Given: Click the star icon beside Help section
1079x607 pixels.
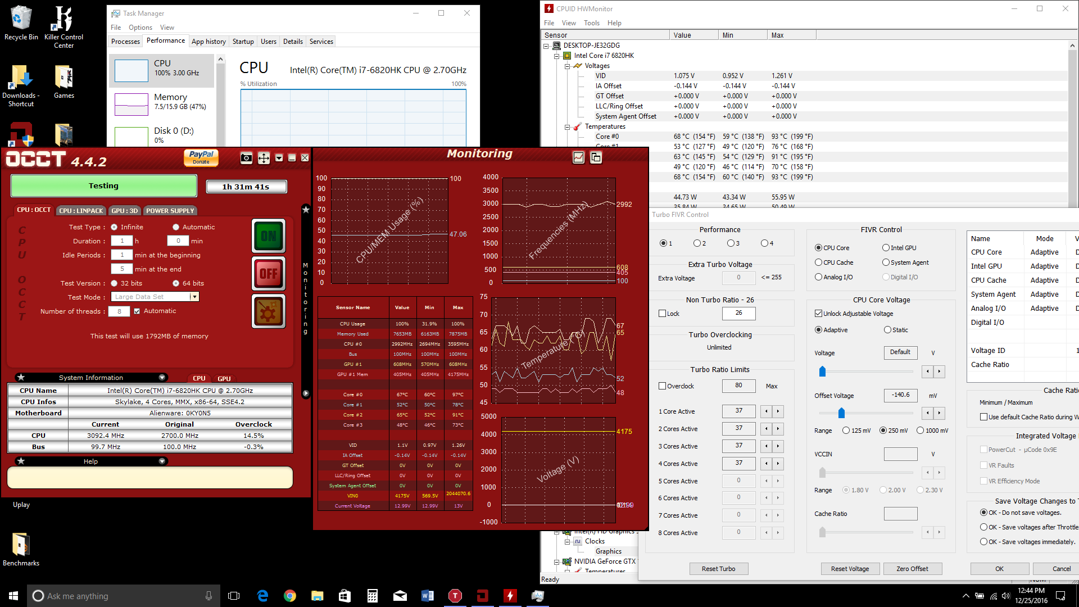Looking at the screenshot, I should click(x=21, y=461).
